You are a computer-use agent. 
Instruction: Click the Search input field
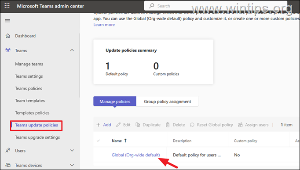pos(216,6)
